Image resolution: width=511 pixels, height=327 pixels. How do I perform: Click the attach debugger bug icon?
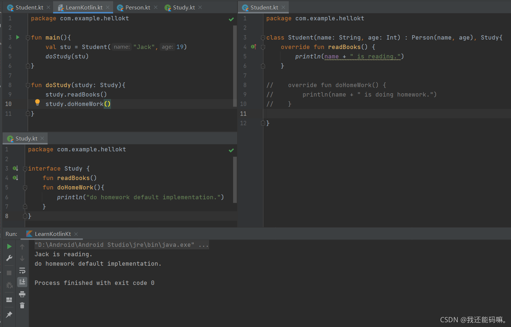9,285
